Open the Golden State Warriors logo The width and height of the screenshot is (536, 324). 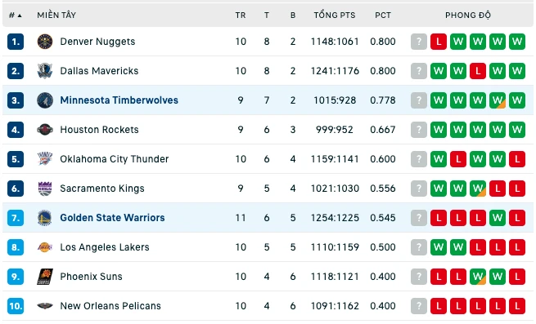click(x=45, y=218)
